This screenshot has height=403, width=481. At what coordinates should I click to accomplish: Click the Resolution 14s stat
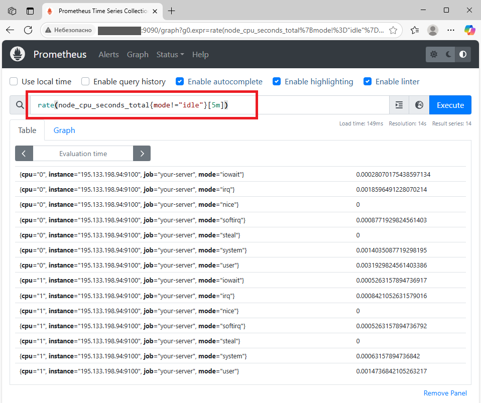pos(407,123)
